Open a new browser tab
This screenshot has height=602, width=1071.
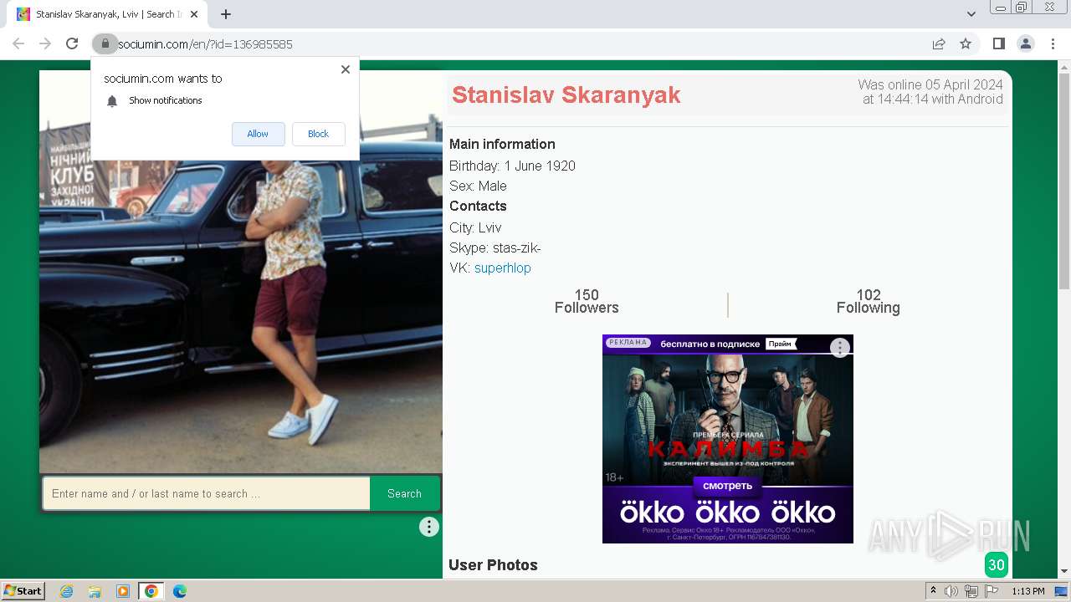coord(226,14)
